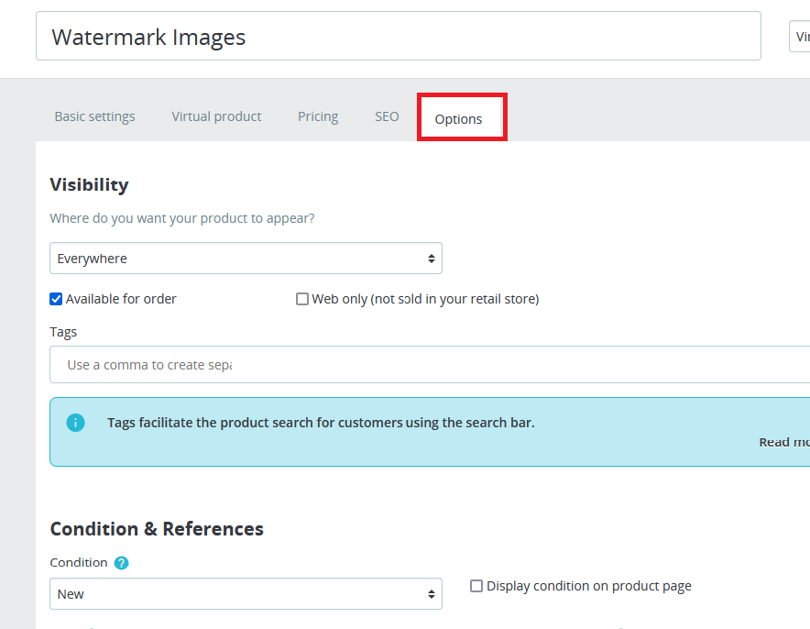Image resolution: width=810 pixels, height=629 pixels.
Task: Check Display condition on product page
Action: 476,586
